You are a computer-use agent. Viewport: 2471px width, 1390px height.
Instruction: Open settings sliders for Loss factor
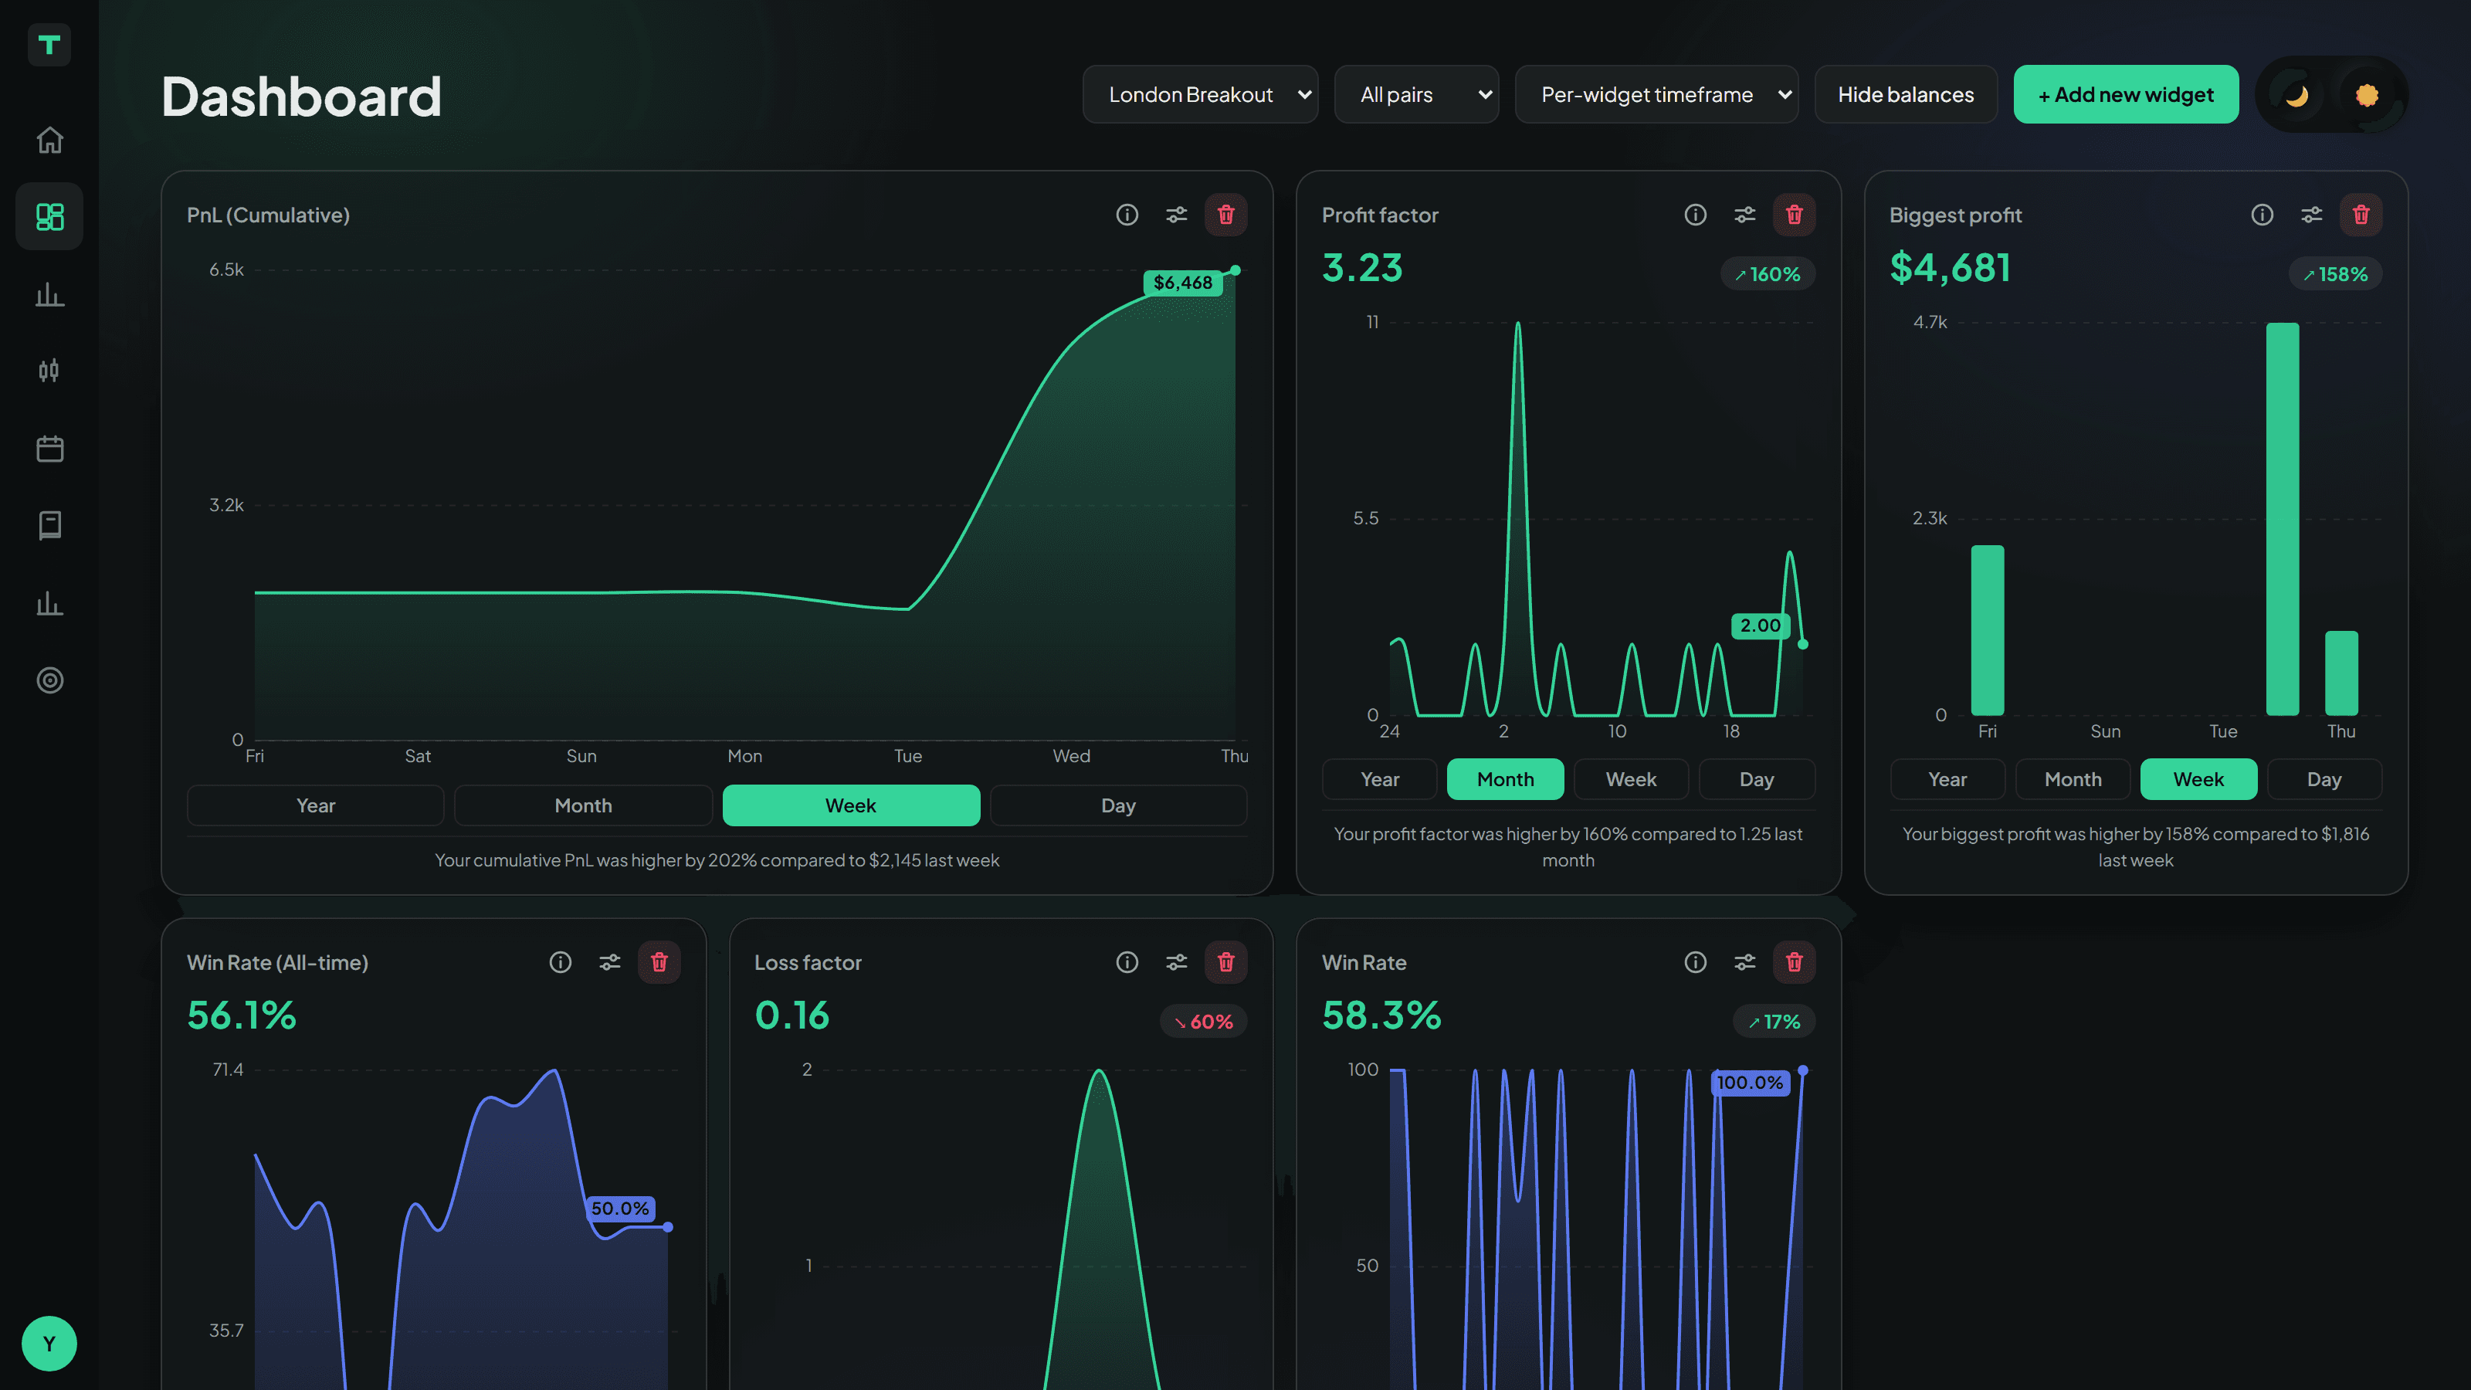[1177, 962]
